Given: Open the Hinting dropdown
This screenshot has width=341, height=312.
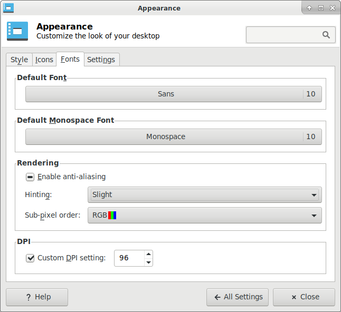Looking at the screenshot, I should 204,194.
